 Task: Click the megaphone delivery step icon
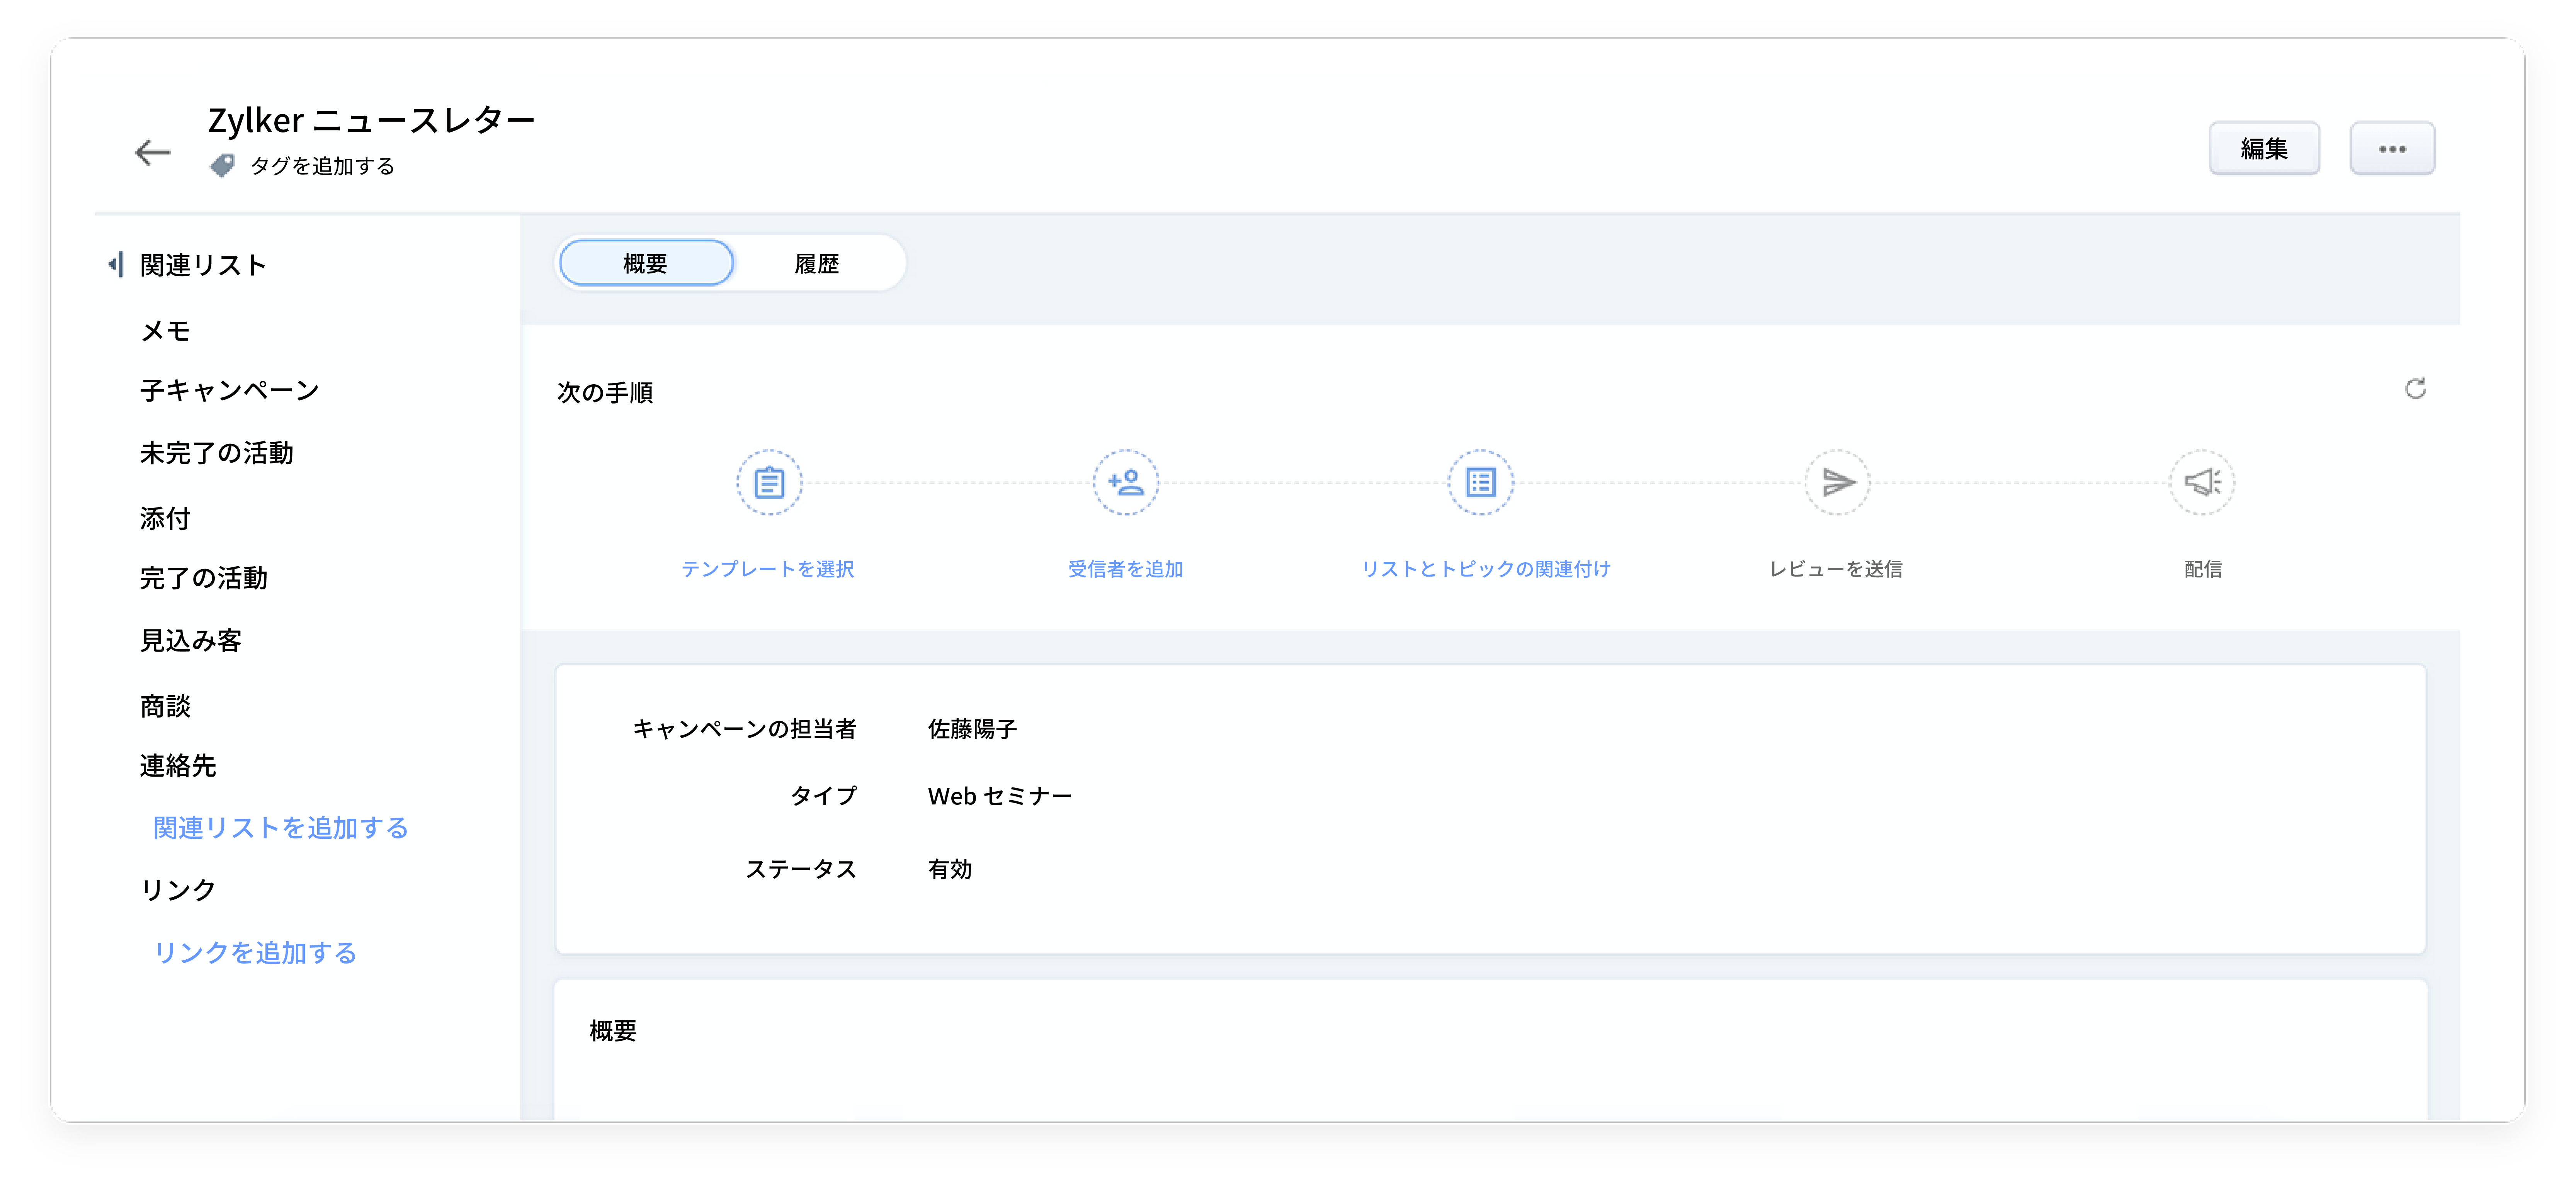pos(2202,483)
